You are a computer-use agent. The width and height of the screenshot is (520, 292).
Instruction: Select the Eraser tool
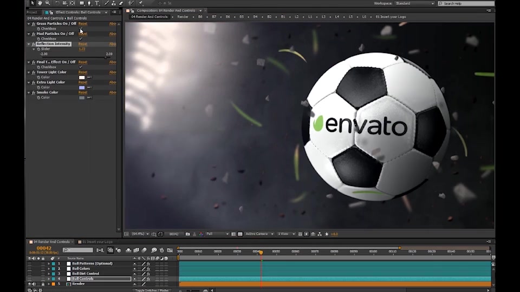tap(121, 3)
